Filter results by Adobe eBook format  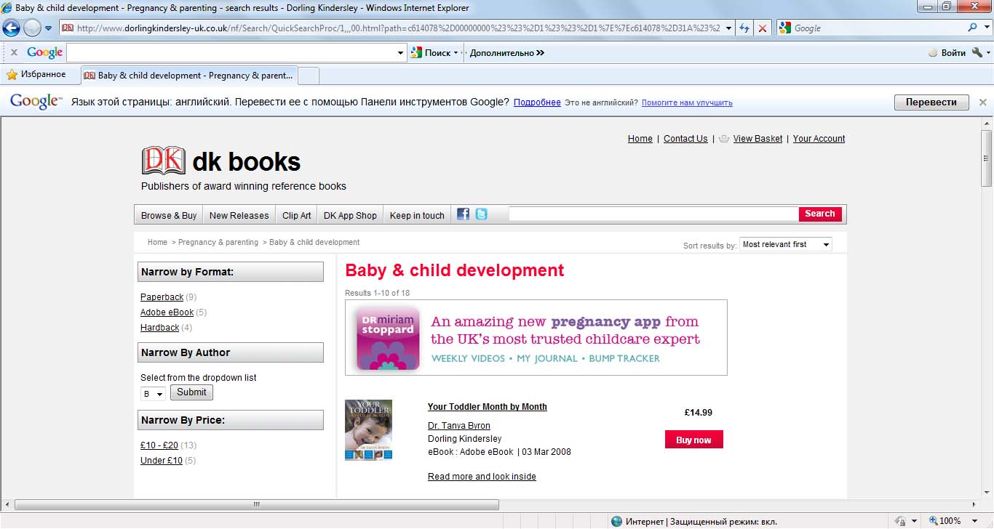(x=167, y=312)
